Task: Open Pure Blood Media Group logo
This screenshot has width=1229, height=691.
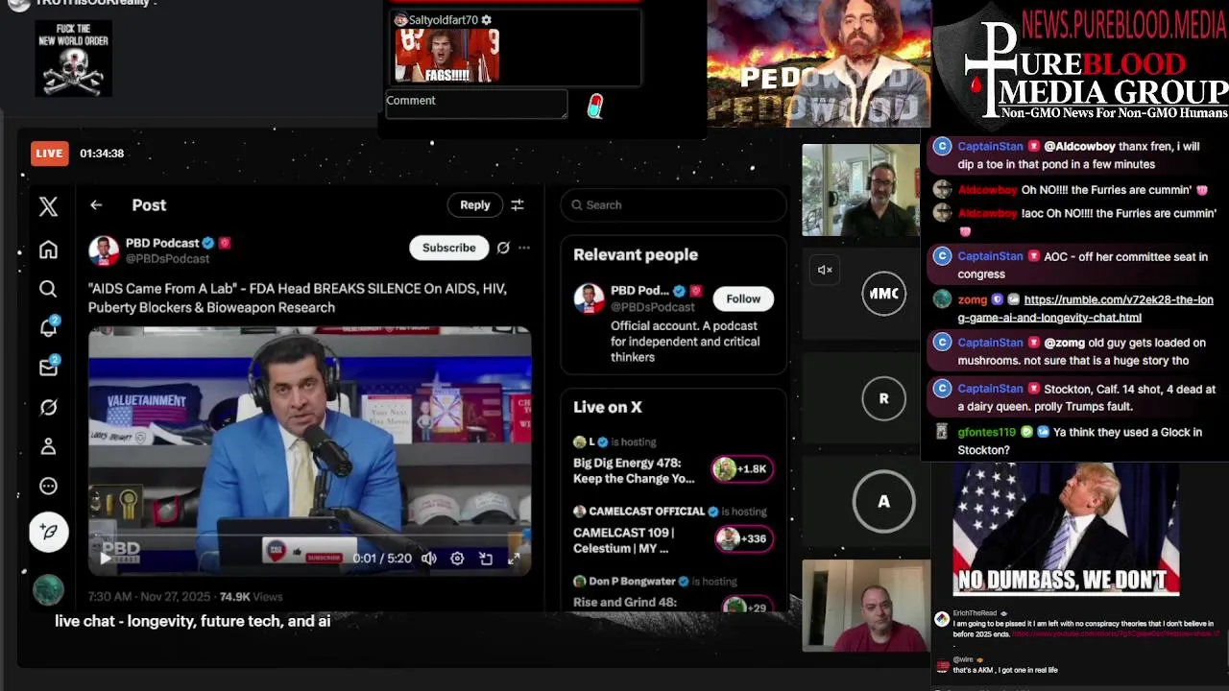Action: [1083, 65]
